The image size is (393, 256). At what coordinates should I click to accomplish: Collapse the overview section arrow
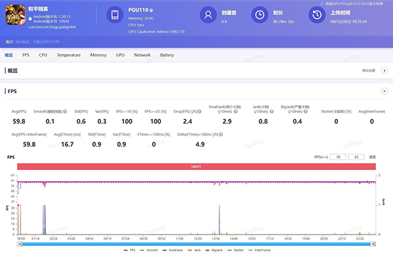click(x=384, y=71)
